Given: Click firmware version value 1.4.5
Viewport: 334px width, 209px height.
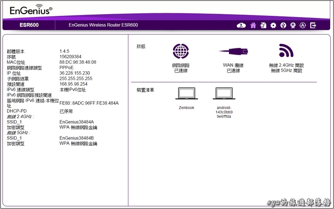Looking at the screenshot, I should [x=64, y=51].
